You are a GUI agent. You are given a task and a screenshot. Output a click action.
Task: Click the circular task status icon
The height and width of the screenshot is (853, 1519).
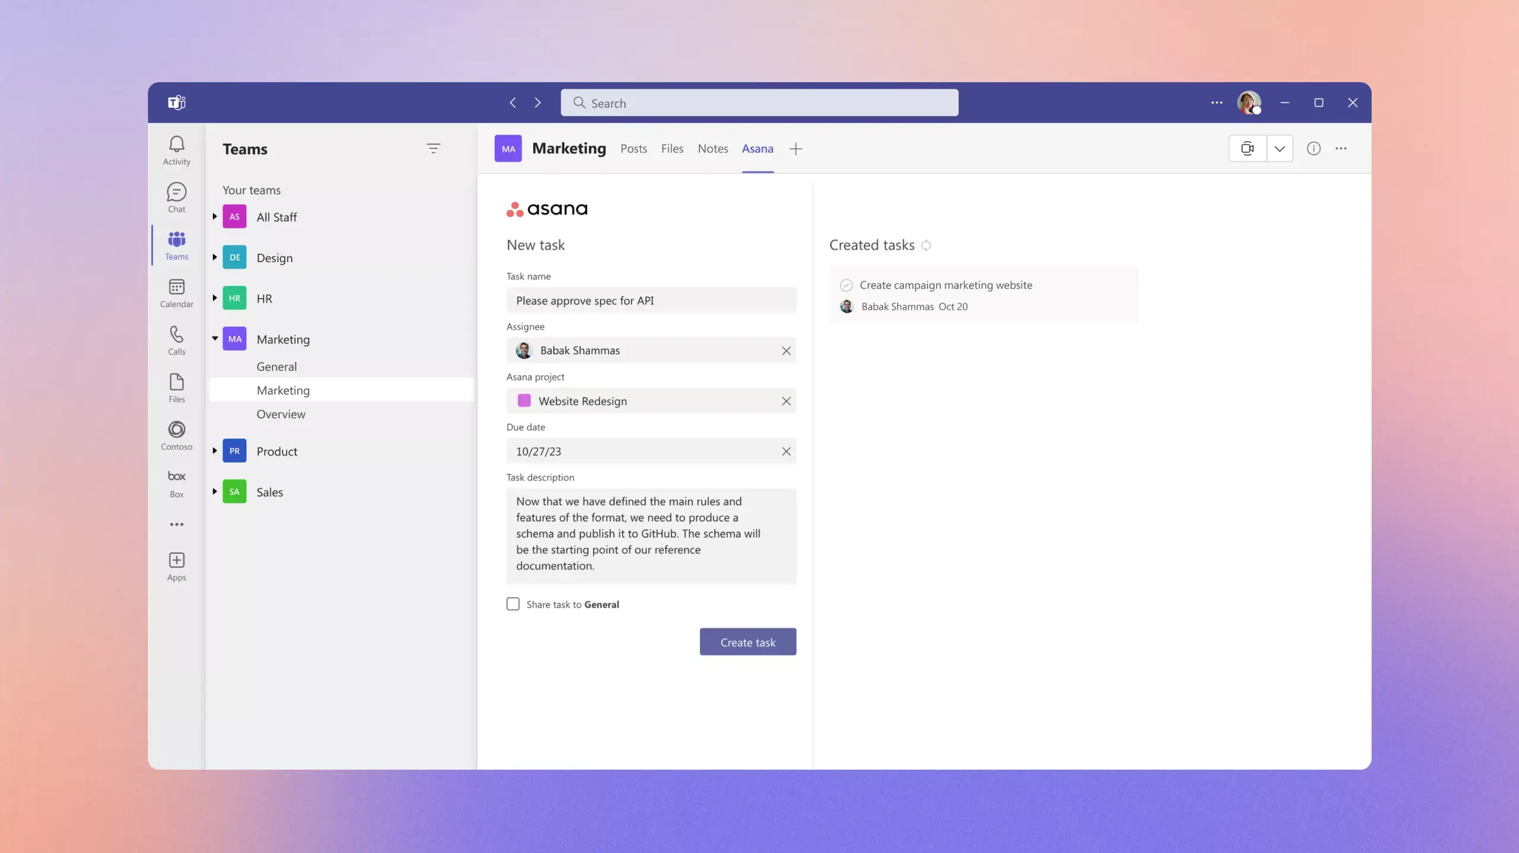[846, 283]
